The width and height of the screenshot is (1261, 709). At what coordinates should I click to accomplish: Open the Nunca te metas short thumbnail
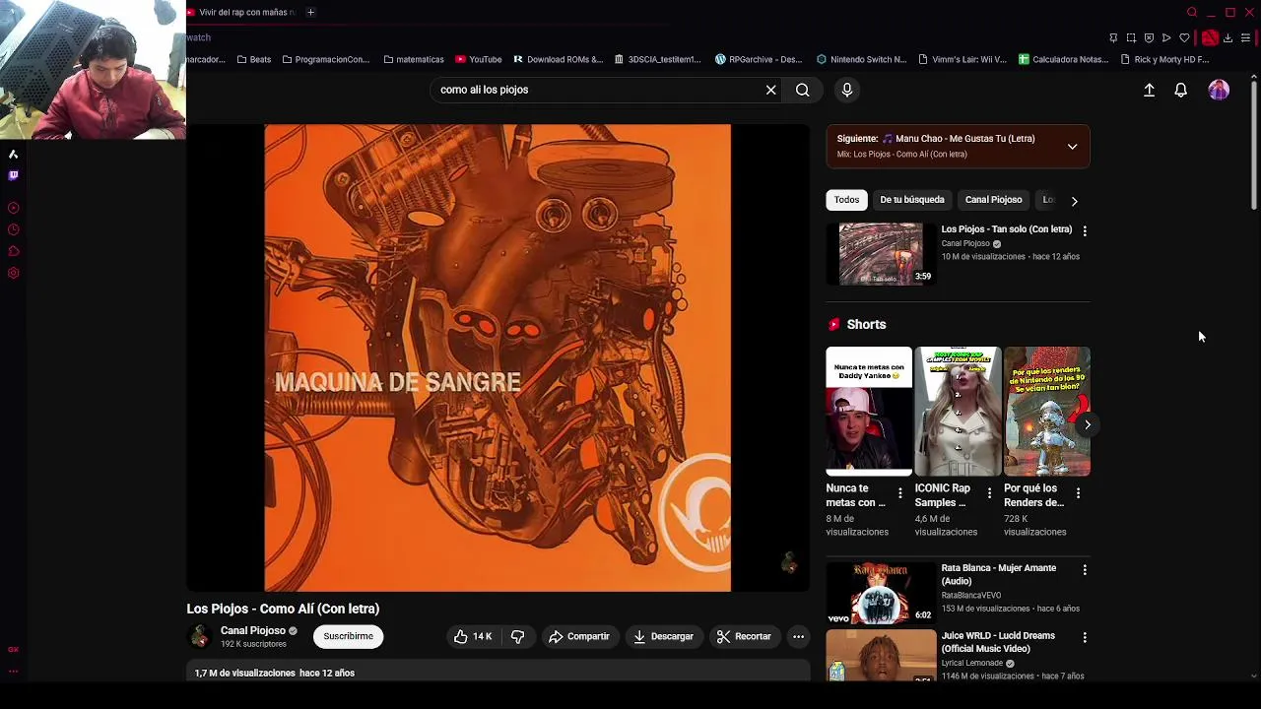coord(868,411)
